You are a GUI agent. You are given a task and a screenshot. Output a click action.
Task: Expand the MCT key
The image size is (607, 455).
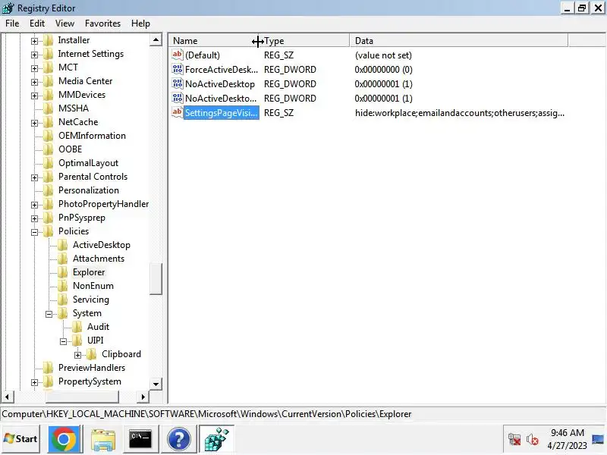tap(34, 68)
